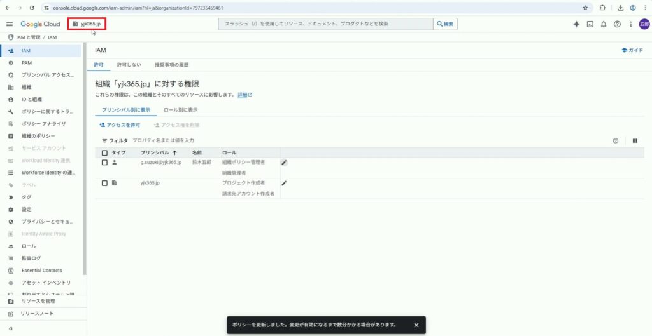Viewport: 652px width, 336px height.
Task: Edit yjk365.jp principal with pencil icon
Action: coord(285,183)
